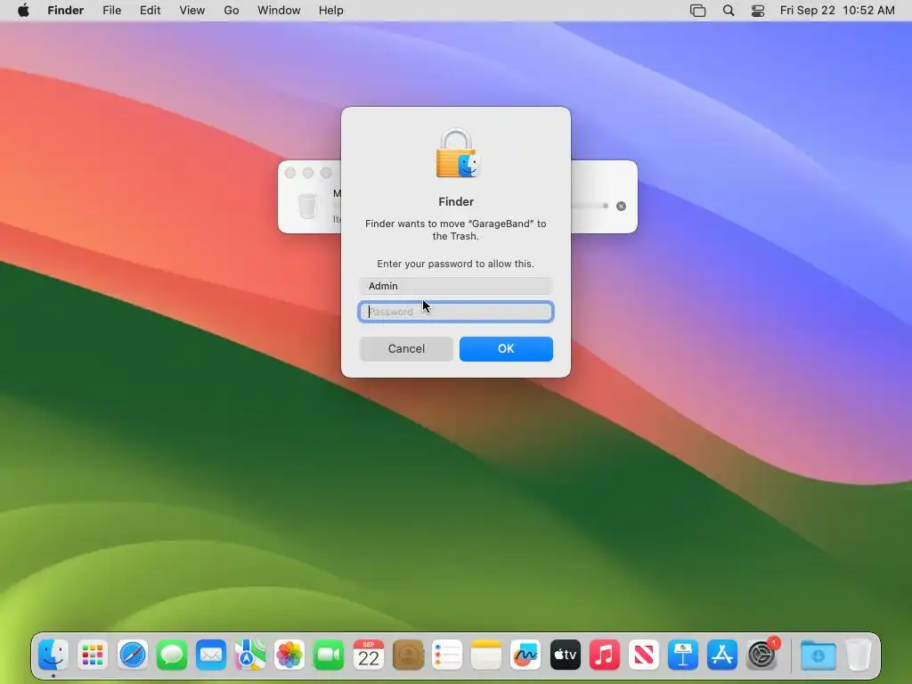Open the View menu
Image resolution: width=912 pixels, height=684 pixels.
point(192,11)
